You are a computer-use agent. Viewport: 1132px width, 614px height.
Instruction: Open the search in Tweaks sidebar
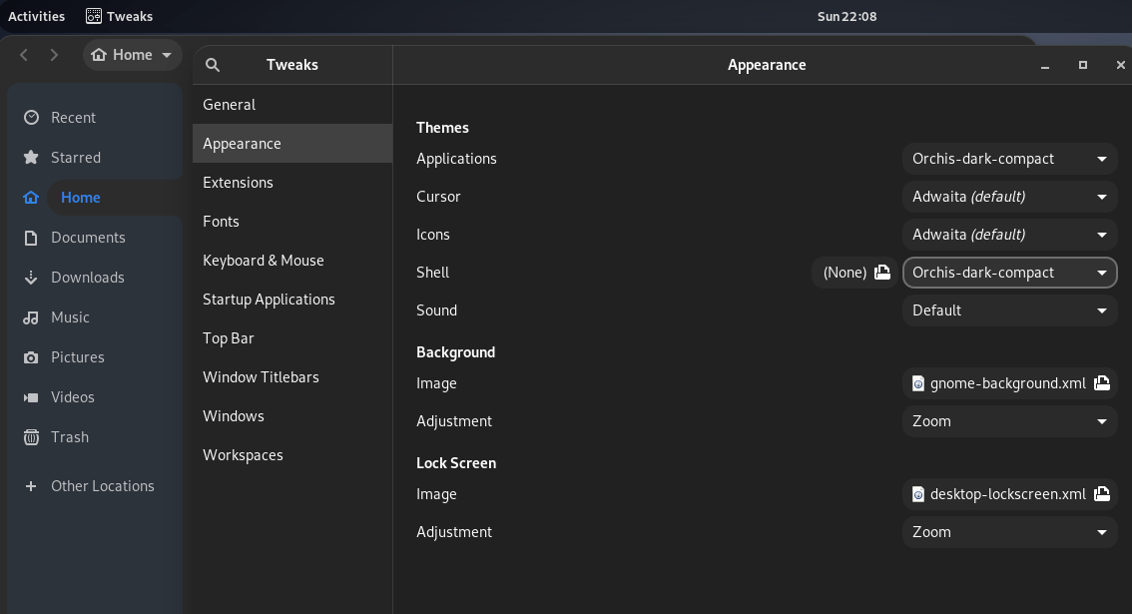(x=213, y=64)
